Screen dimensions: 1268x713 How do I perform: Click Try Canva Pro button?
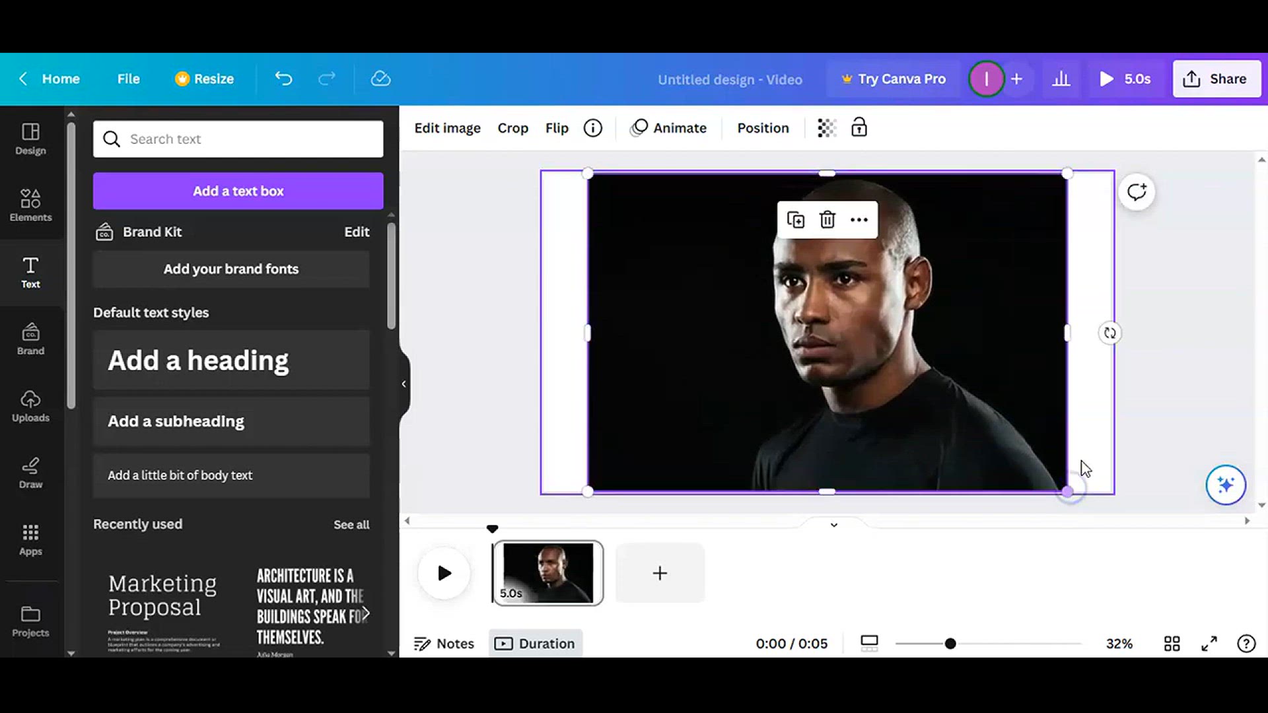coord(893,79)
